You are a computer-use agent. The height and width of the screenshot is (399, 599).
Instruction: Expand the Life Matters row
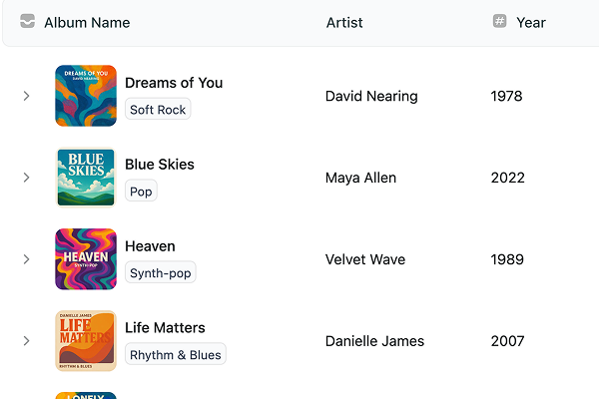pos(27,341)
